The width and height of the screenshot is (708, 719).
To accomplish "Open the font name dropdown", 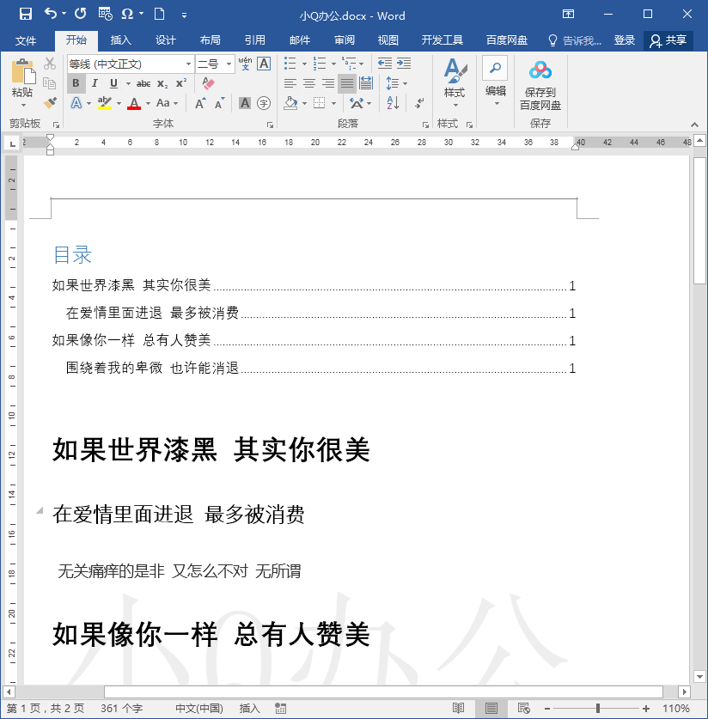I will tap(188, 64).
